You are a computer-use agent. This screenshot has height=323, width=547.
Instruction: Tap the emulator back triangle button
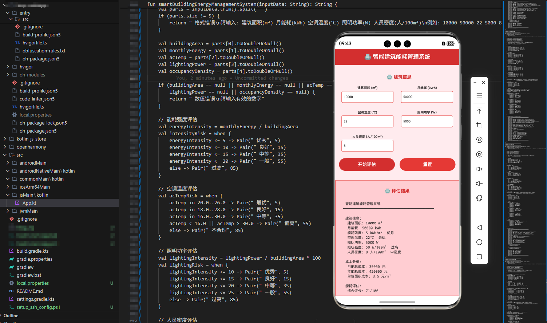pyautogui.click(x=479, y=228)
